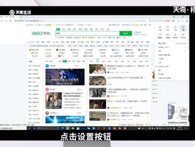Open Favorites star icon in menu panel
The width and height of the screenshot is (195, 147).
coord(160,28)
